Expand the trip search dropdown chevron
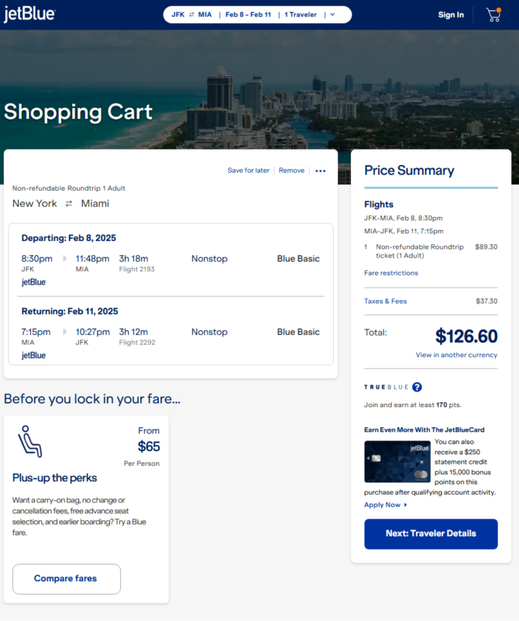 click(332, 15)
